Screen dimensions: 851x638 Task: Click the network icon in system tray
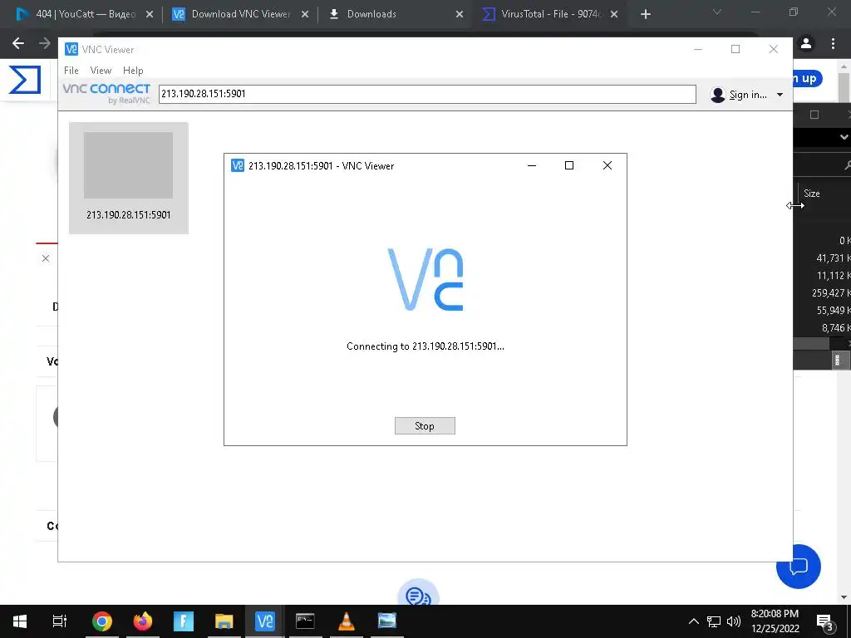(x=714, y=621)
